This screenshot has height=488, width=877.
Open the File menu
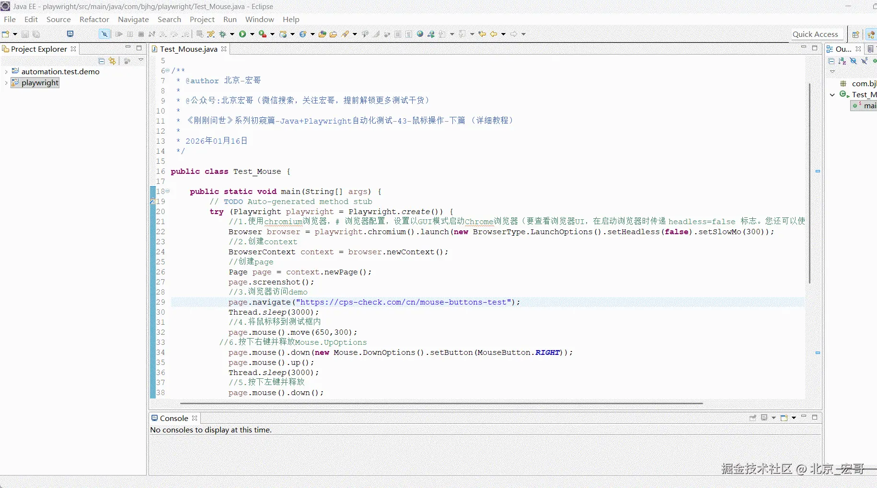coord(10,20)
